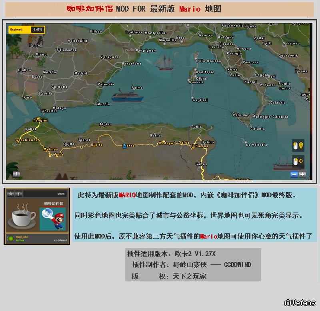320x311 pixels.
Task: Click the Gibraltar city label
Action: pos(48,111)
